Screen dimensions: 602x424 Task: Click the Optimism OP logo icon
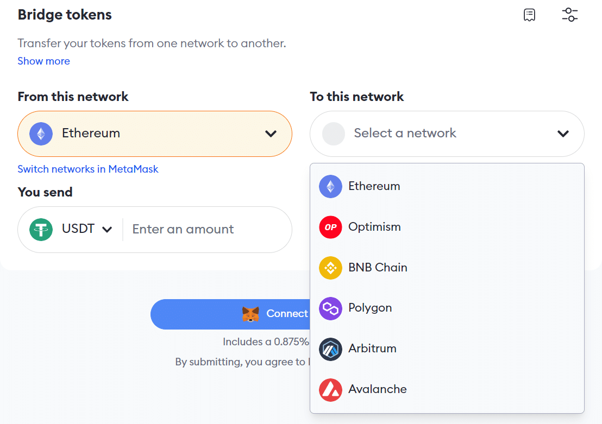330,227
